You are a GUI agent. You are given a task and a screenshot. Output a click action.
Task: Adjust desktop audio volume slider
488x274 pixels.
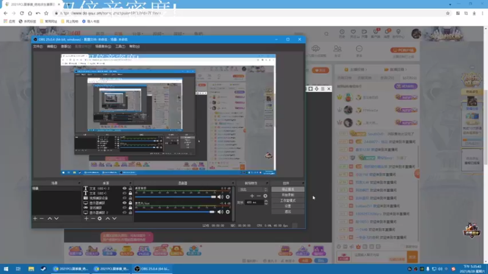[x=176, y=197]
